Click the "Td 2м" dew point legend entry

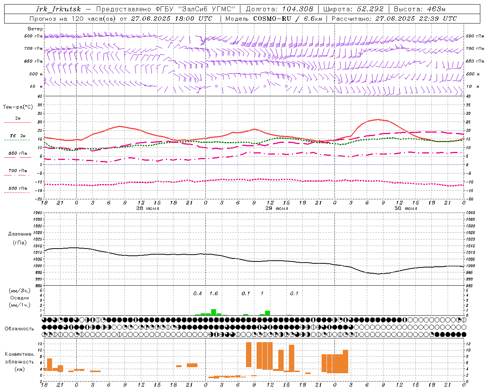(x=17, y=136)
